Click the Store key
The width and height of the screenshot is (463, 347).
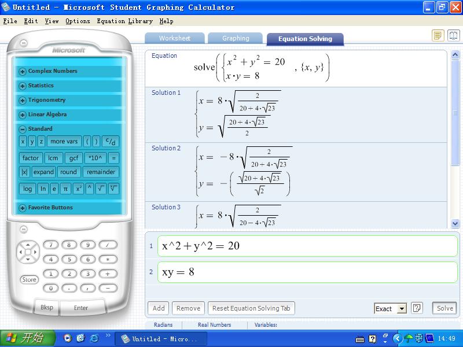[x=30, y=279]
